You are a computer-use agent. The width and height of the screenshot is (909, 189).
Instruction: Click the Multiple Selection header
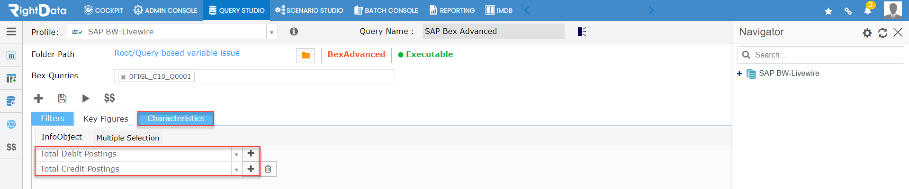tap(128, 138)
